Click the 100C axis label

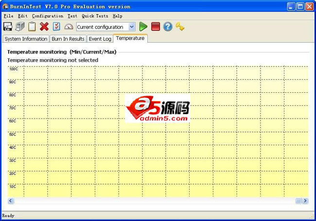tap(14, 69)
